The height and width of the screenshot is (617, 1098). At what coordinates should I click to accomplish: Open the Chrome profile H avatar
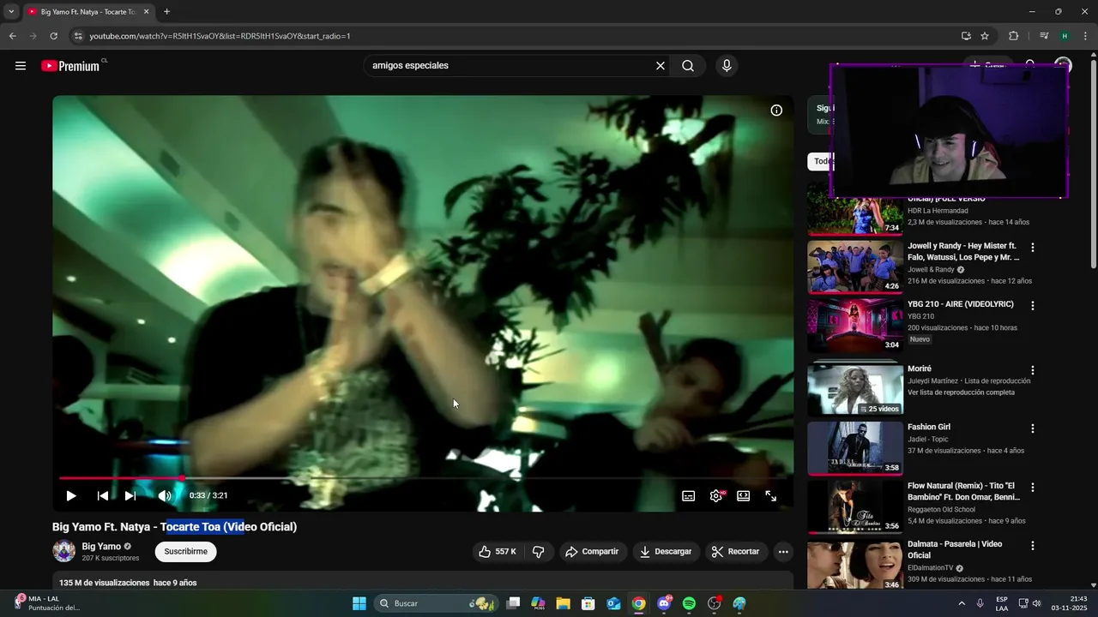coord(1065,36)
